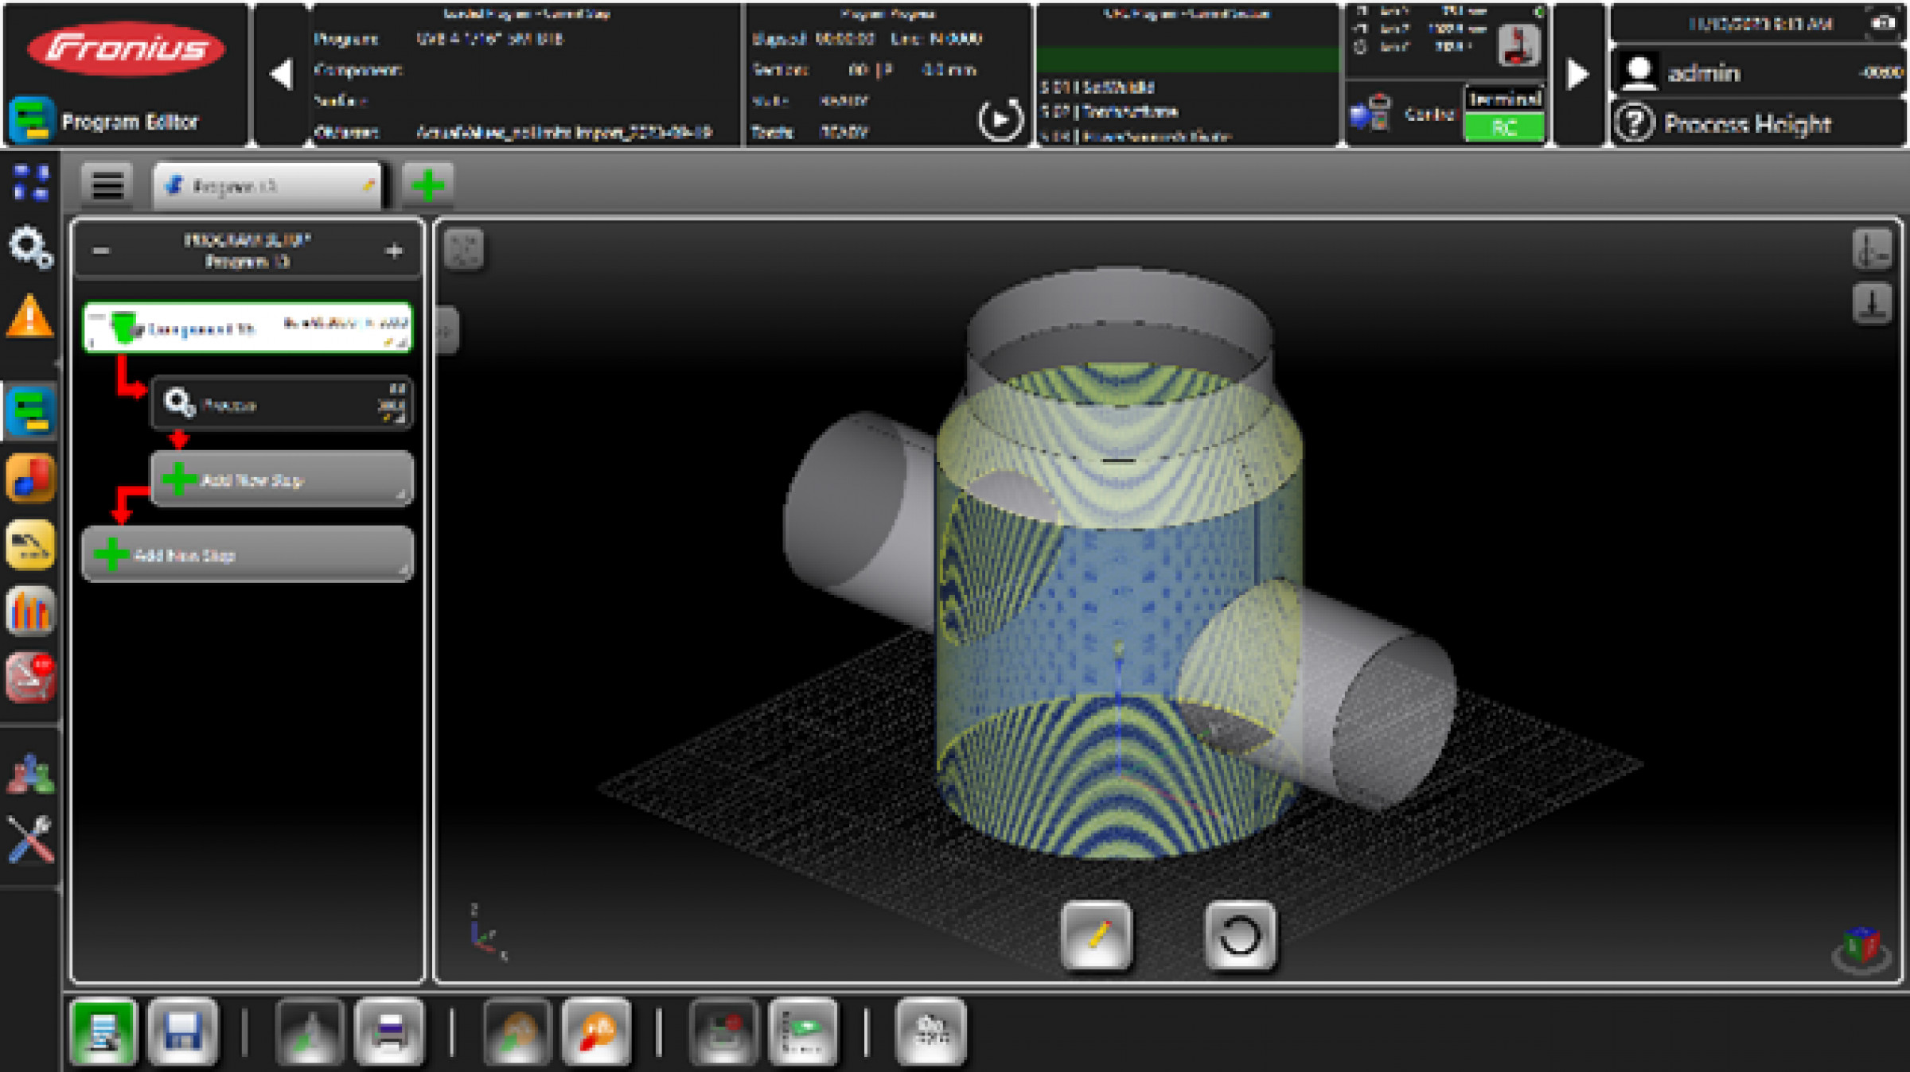The image size is (1910, 1072).
Task: Open settings gears in left sidebar
Action: click(30, 247)
